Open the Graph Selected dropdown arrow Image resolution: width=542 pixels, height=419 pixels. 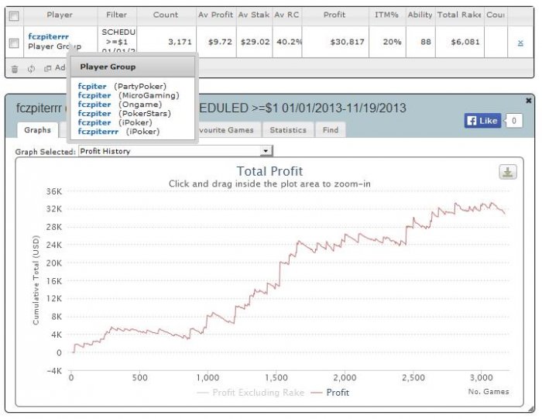click(x=266, y=151)
